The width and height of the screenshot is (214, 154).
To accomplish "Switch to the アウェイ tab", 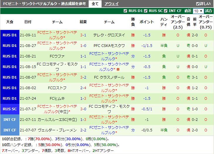I will [x=112, y=4].
